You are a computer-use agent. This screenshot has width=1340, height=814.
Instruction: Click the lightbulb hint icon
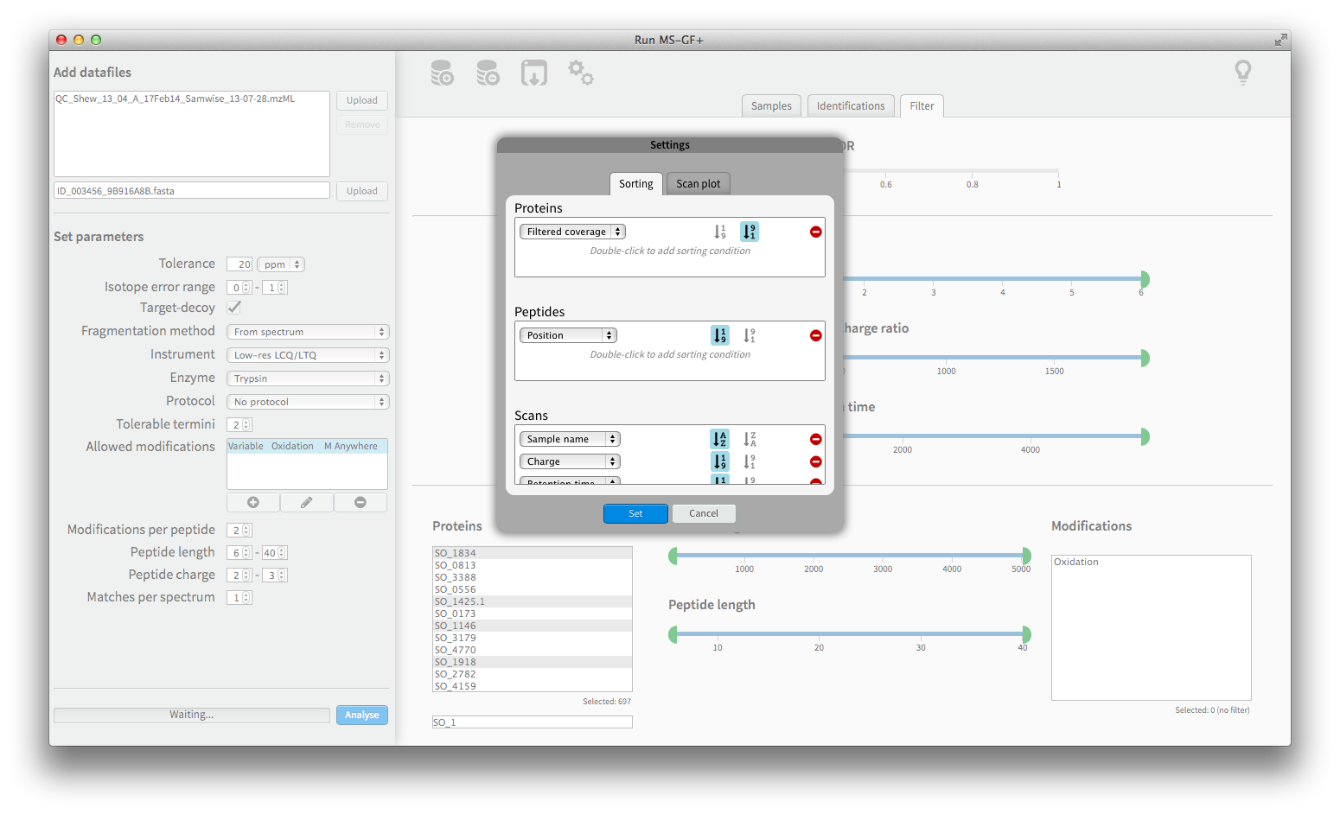(x=1242, y=72)
